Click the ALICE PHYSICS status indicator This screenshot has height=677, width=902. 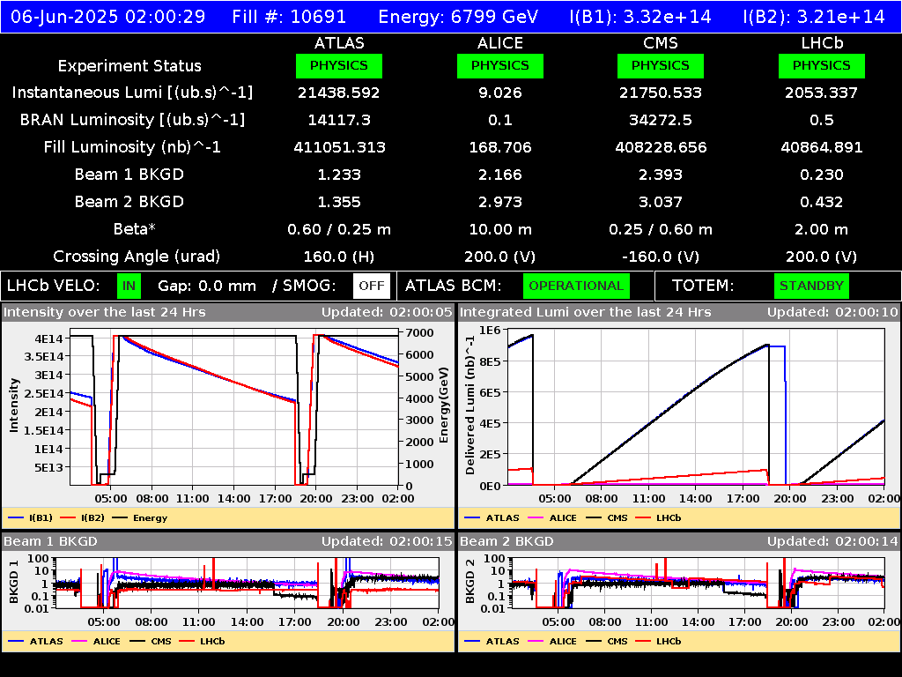pos(500,65)
